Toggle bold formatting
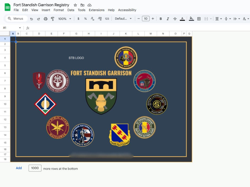This screenshot has height=187, width=250. click(161, 19)
